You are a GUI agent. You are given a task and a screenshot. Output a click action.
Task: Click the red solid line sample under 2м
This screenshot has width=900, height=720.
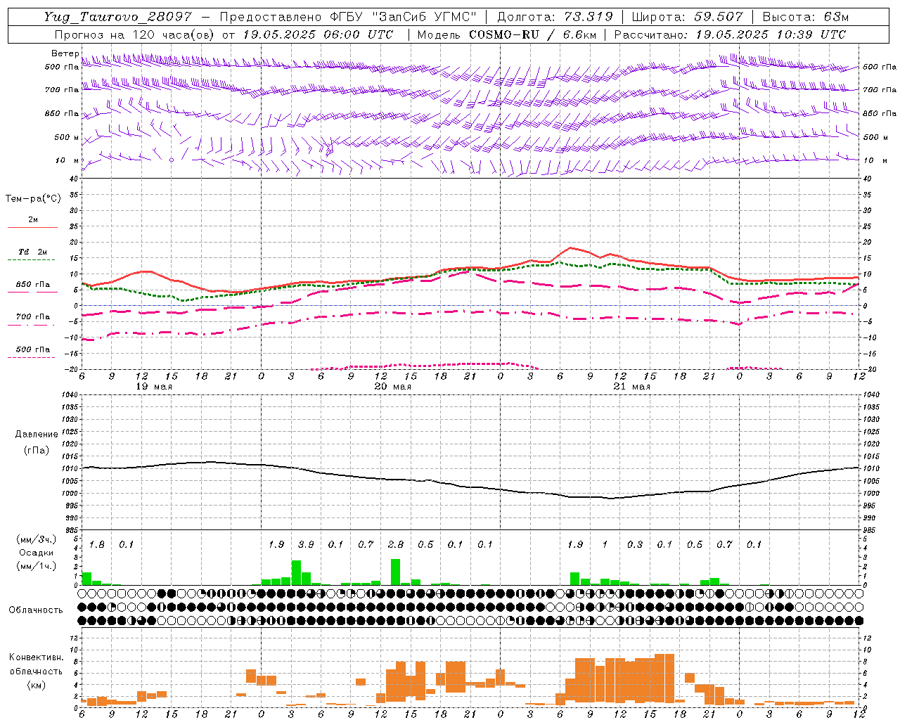pos(32,227)
